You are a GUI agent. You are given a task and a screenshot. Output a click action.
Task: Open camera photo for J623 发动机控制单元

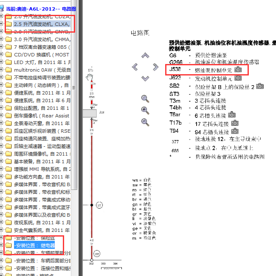coord(238,78)
